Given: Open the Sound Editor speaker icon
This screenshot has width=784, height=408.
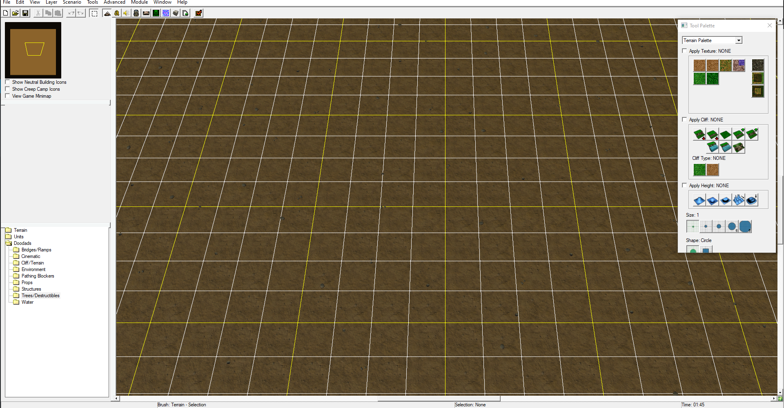Looking at the screenshot, I should click(127, 13).
